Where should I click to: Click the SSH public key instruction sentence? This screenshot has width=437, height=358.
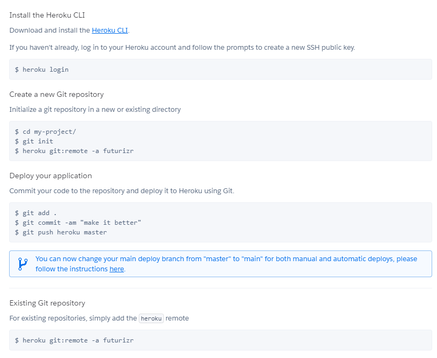click(182, 47)
